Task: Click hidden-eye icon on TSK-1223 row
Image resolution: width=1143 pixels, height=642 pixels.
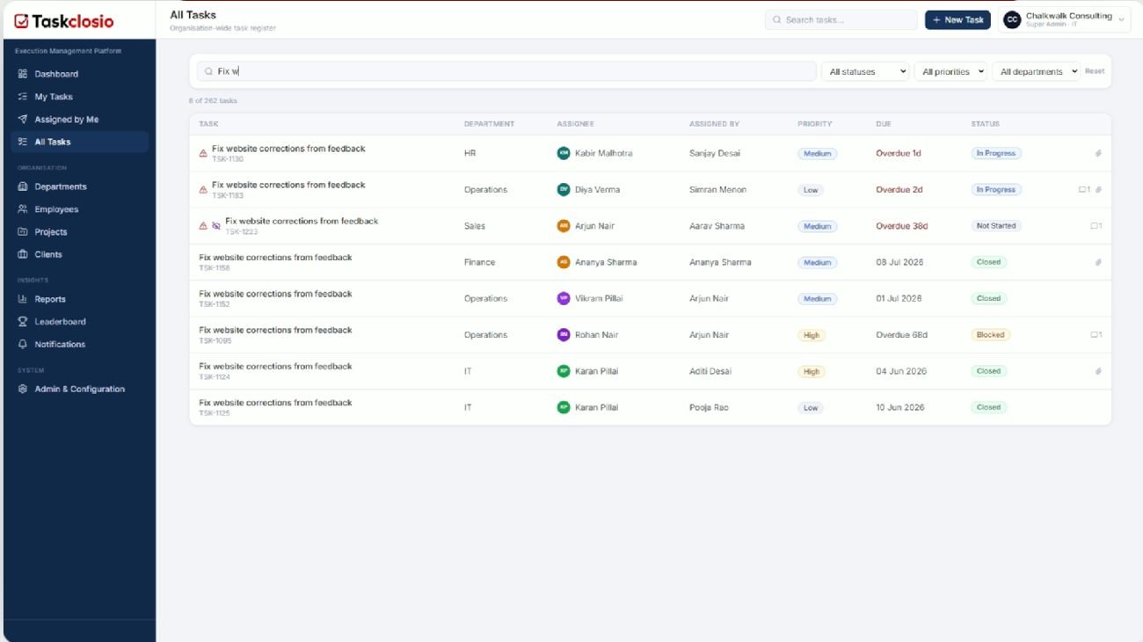Action: (216, 226)
